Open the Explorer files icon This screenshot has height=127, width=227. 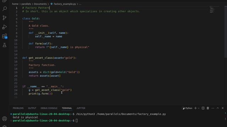[x=5, y=1]
